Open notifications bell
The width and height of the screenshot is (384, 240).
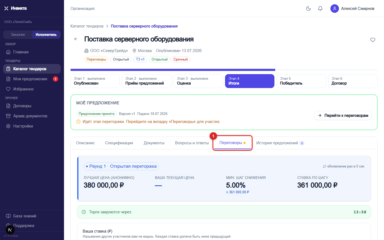click(x=320, y=9)
